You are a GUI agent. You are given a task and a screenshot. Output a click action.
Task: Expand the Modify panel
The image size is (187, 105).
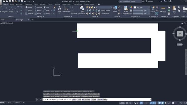point(40,17)
